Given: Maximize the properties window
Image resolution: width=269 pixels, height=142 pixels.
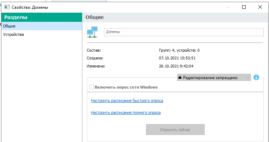Looking at the screenshot, I should 244,7.
